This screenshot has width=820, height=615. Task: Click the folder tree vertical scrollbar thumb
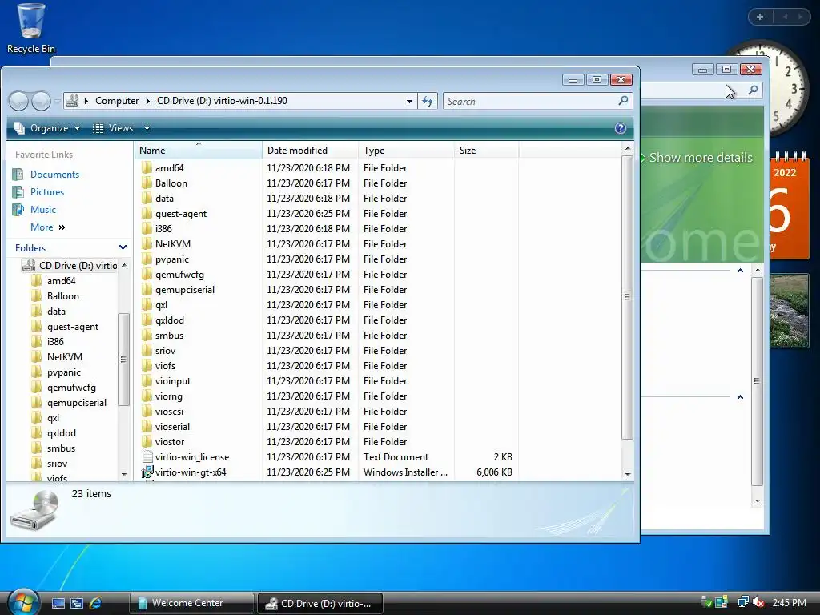click(x=123, y=360)
